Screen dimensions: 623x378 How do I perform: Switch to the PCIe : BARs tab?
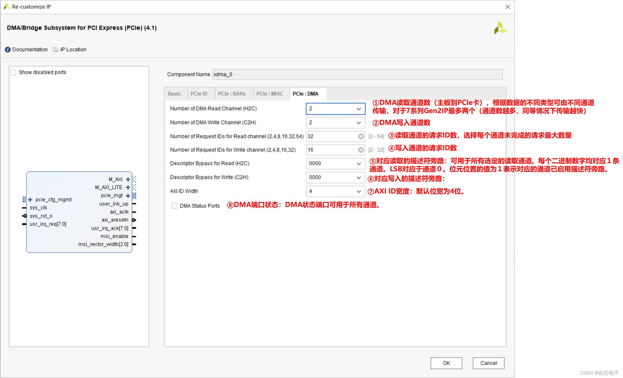click(232, 94)
